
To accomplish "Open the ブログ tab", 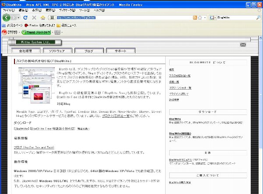I will coord(89,51).
